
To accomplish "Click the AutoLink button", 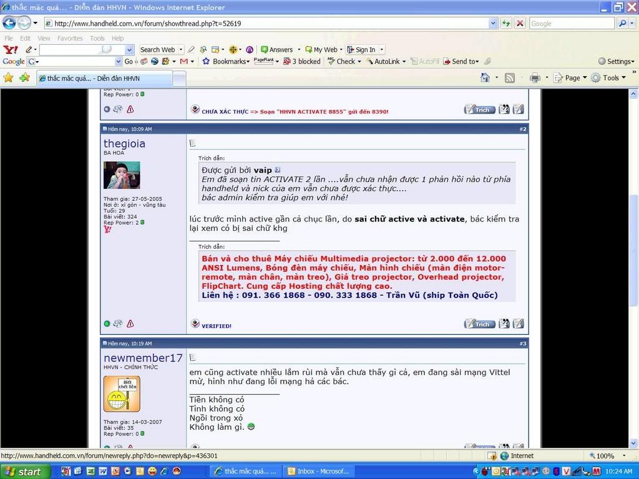I will coord(383,62).
